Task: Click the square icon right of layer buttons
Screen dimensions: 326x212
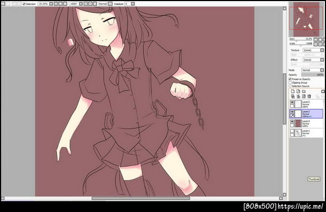Action: pos(323,92)
